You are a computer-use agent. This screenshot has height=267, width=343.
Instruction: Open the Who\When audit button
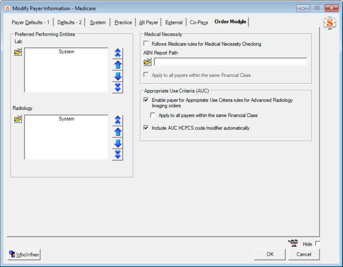click(24, 255)
